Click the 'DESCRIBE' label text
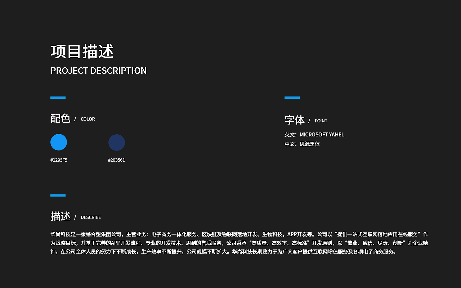This screenshot has width=461, height=288. (91, 217)
